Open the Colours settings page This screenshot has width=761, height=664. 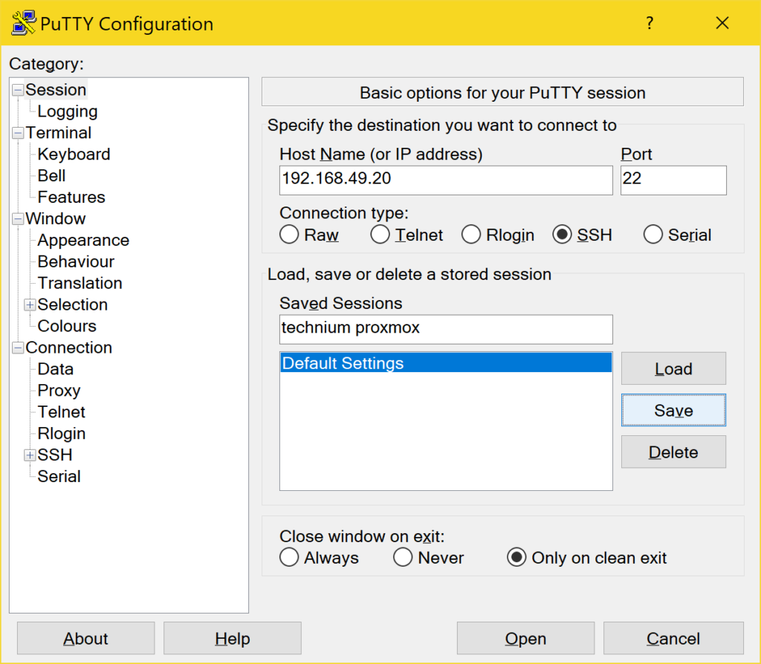[66, 325]
